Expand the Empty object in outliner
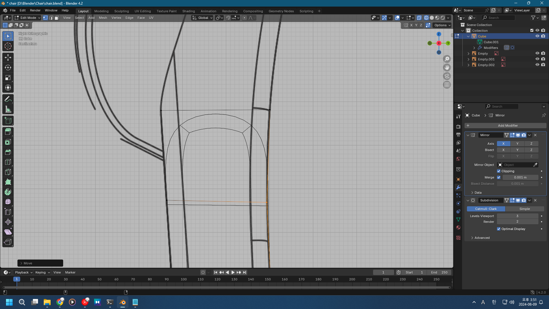Screen dimensions: 549x309 tap(468, 54)
